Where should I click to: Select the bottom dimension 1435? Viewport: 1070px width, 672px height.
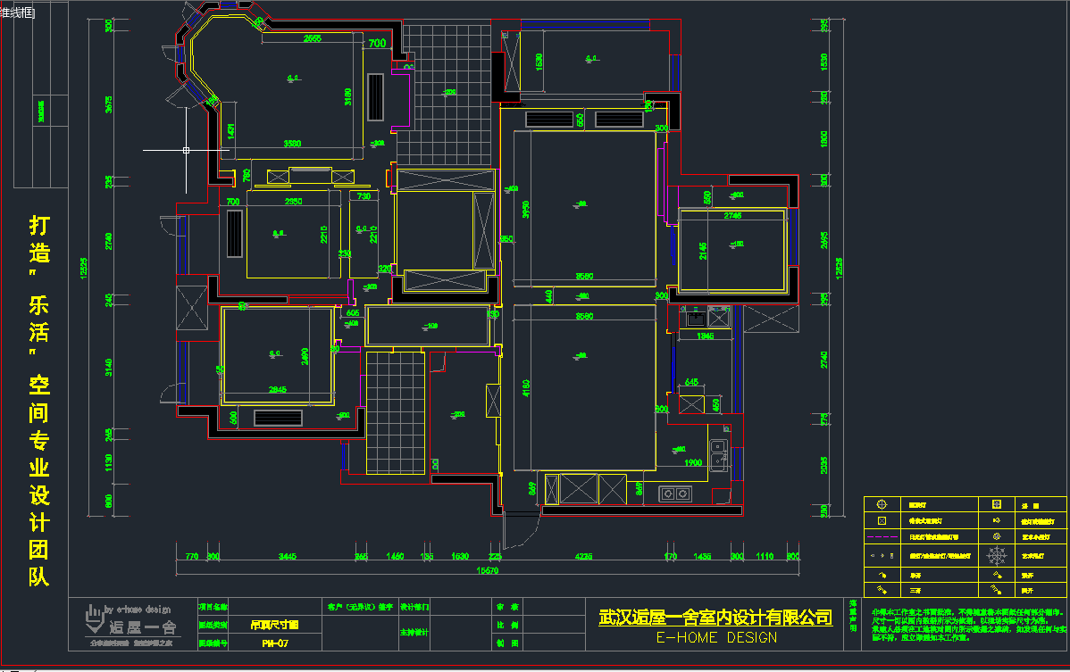pyautogui.click(x=702, y=557)
